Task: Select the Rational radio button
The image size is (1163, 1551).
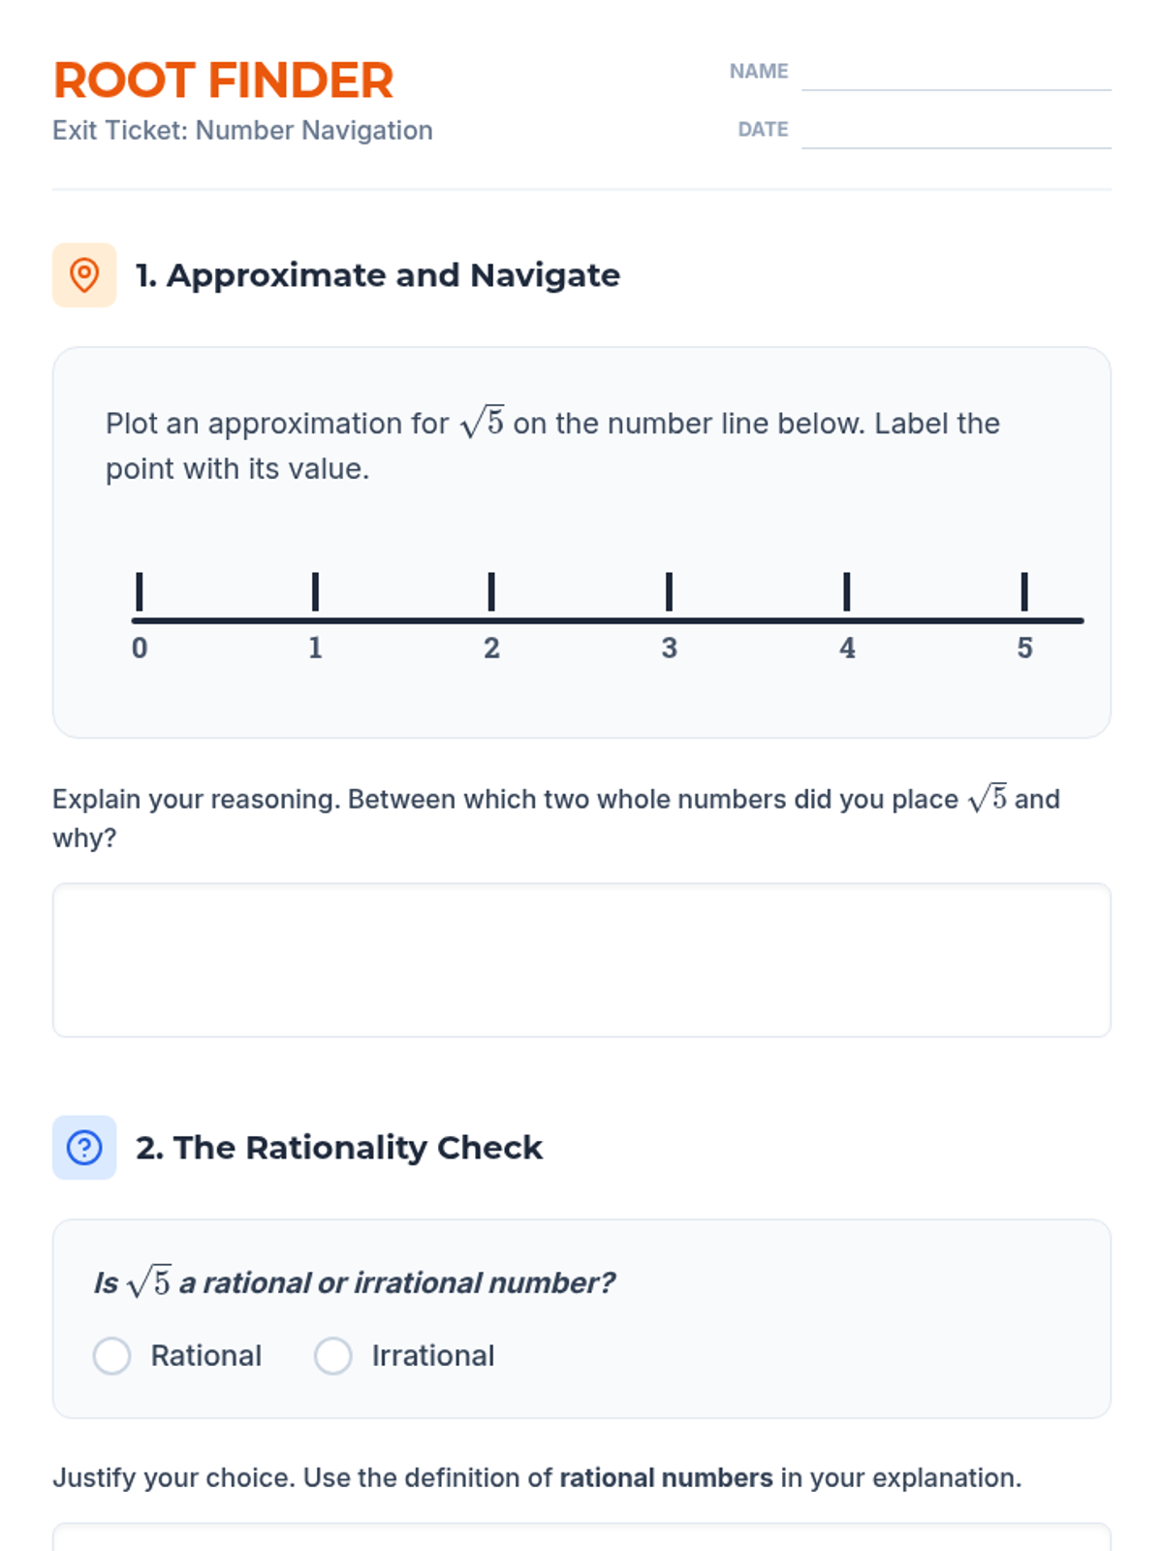Action: [x=111, y=1355]
